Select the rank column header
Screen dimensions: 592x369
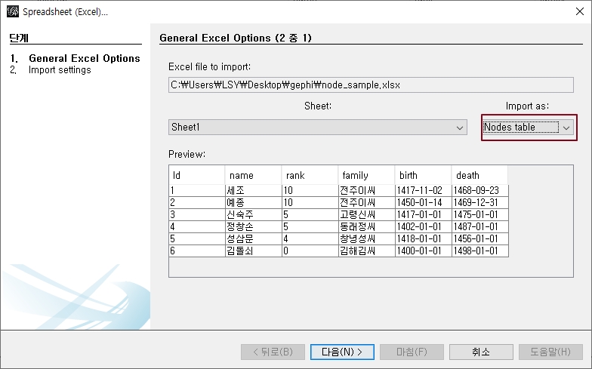click(x=310, y=175)
